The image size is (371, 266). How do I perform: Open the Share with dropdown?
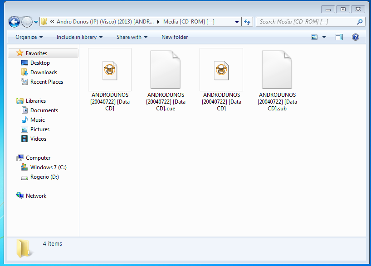pyautogui.click(x=132, y=37)
